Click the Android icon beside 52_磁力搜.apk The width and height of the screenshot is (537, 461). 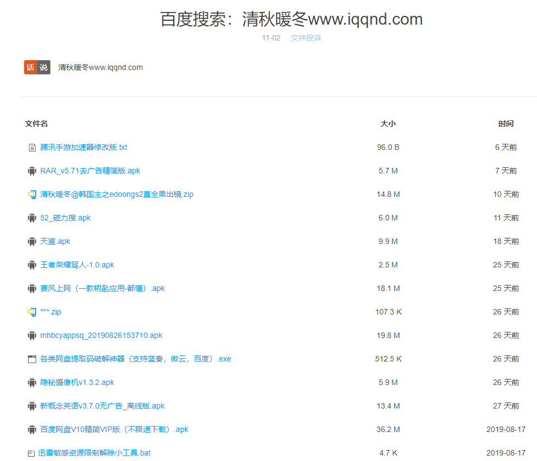(x=32, y=218)
